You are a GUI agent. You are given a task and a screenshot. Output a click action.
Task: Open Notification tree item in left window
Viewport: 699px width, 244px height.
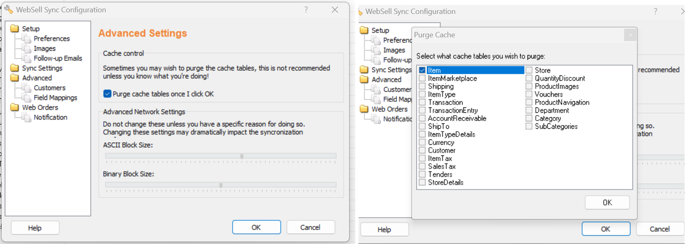51,117
